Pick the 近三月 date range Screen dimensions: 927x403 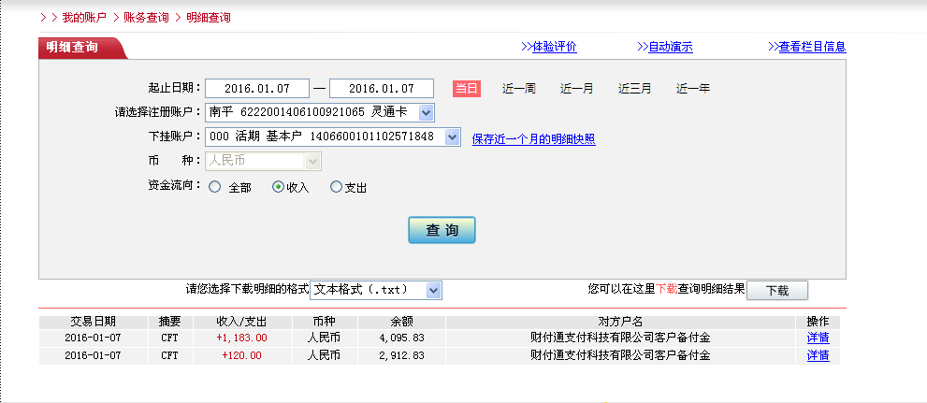pos(634,89)
